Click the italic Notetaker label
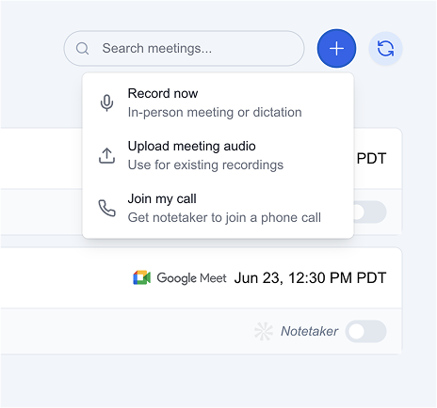 click(309, 331)
